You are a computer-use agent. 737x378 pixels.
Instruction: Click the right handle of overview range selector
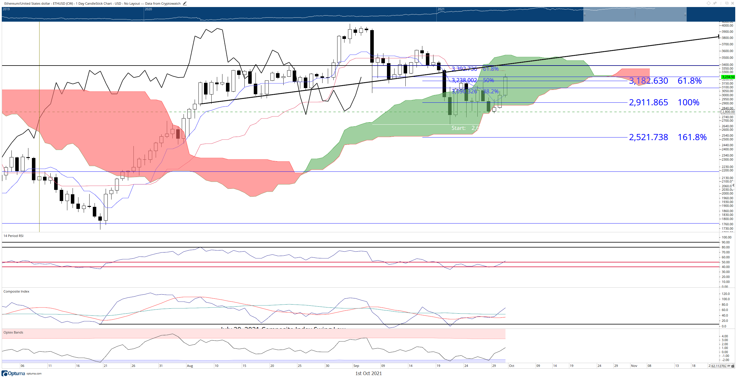point(685,14)
